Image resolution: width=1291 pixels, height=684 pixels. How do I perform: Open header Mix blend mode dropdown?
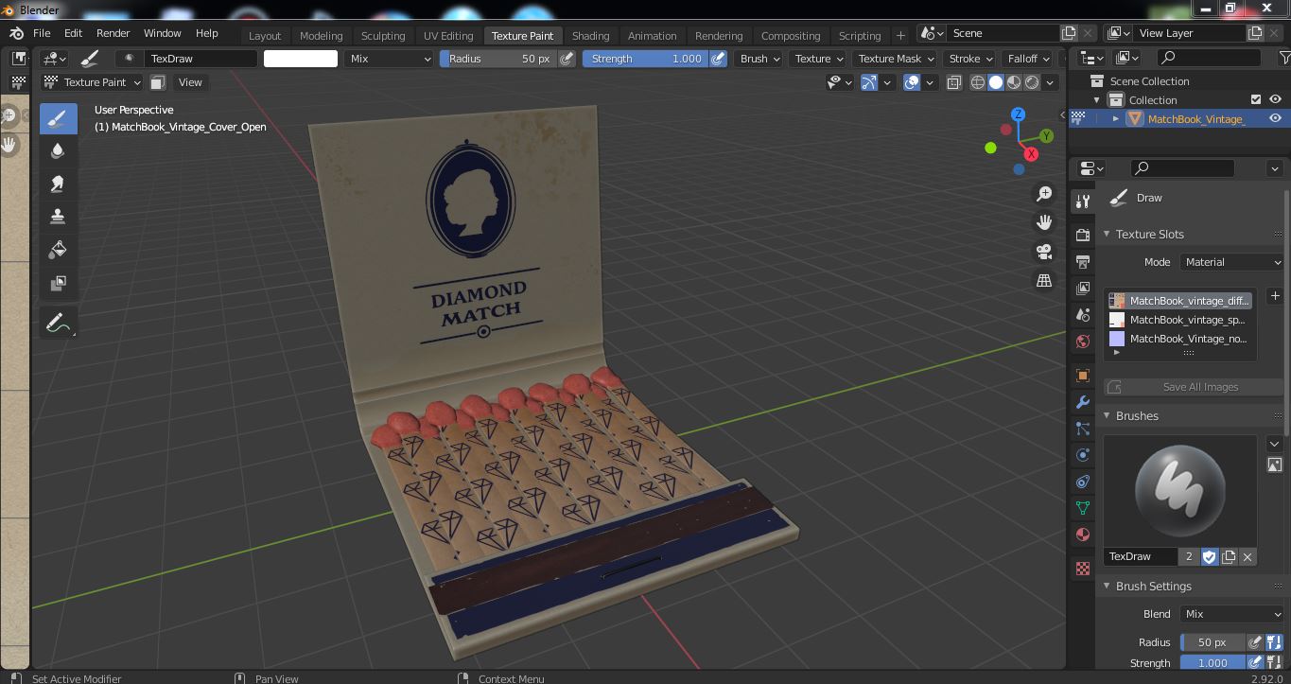click(x=389, y=59)
